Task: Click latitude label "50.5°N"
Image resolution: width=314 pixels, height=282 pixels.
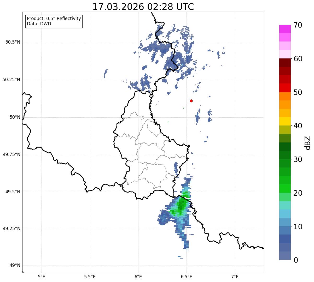Action: pyautogui.click(x=13, y=42)
